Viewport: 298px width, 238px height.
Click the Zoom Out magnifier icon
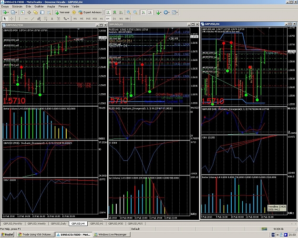pyautogui.click(x=135, y=12)
